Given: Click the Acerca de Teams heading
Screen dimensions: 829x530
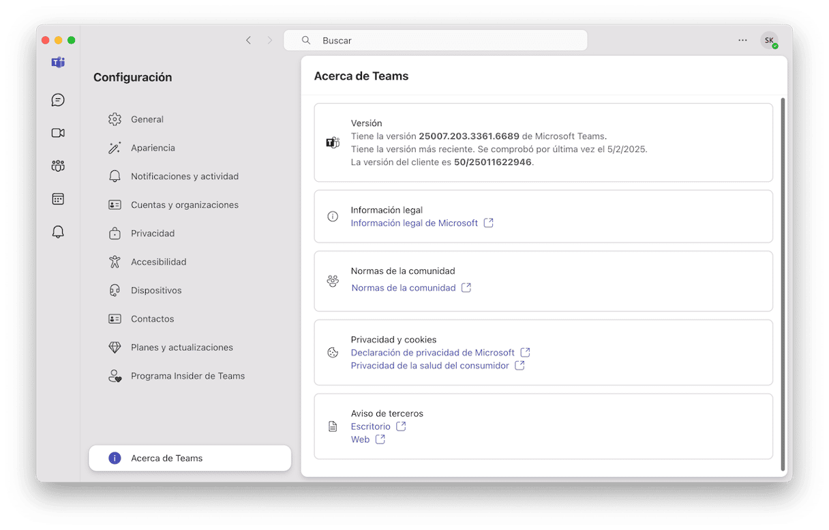Looking at the screenshot, I should [361, 76].
